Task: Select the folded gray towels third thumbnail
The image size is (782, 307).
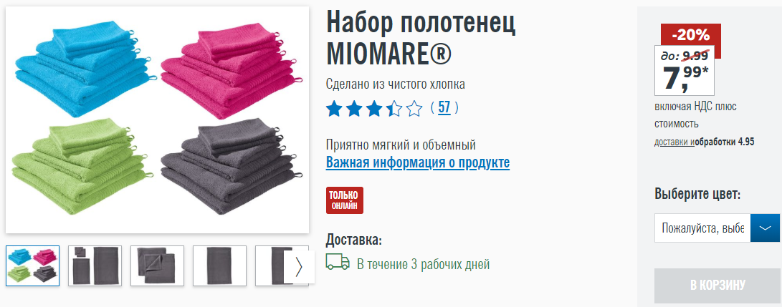Action: (157, 265)
